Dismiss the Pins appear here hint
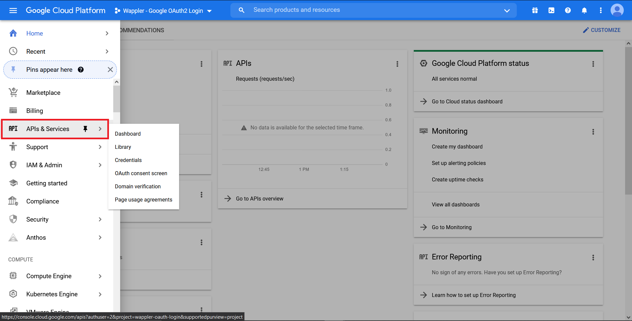Image resolution: width=632 pixels, height=321 pixels. click(110, 69)
